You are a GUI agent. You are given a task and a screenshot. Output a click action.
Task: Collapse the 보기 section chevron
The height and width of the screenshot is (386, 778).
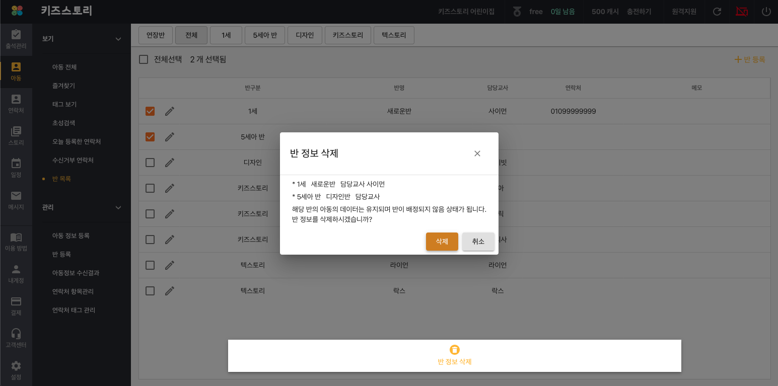pyautogui.click(x=118, y=39)
